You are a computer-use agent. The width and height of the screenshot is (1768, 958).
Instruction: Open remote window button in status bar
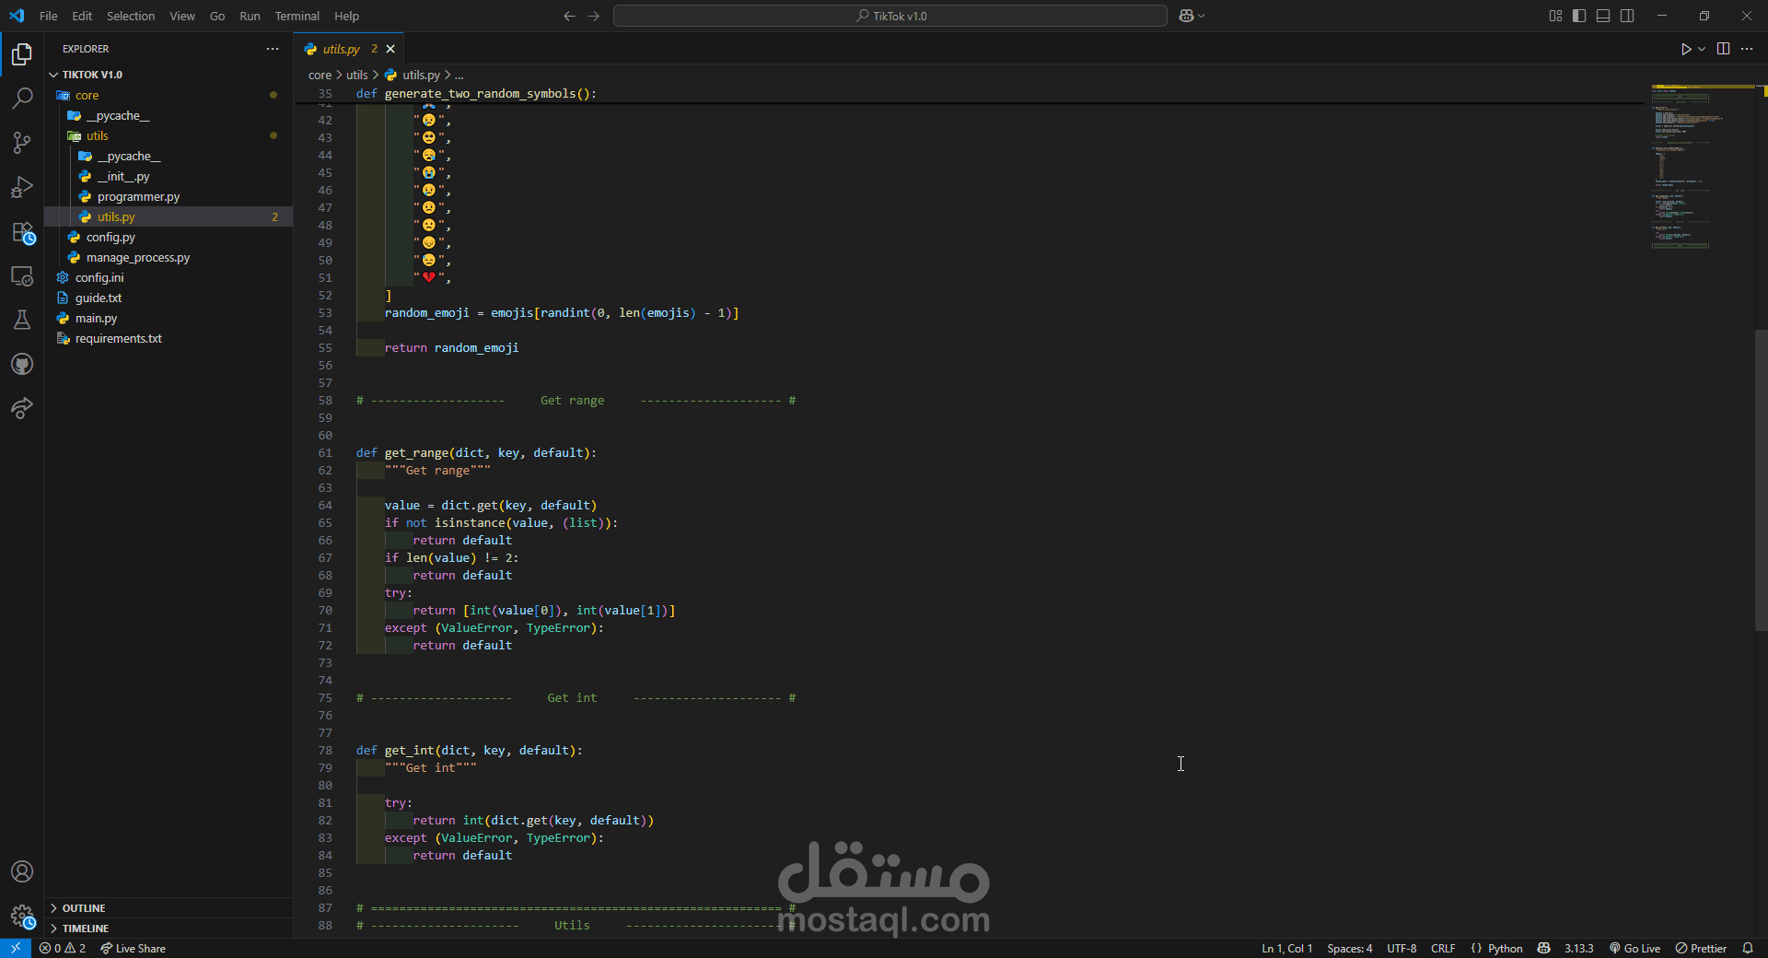coord(16,948)
